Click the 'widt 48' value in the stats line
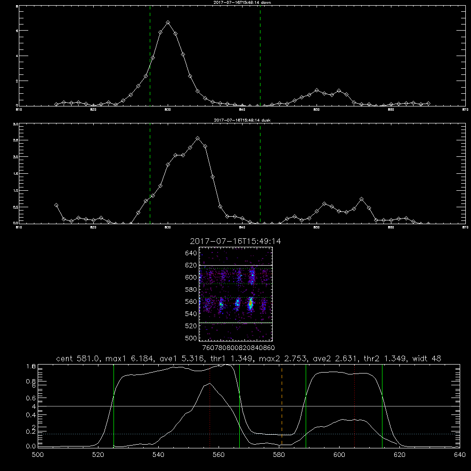Image resolution: width=471 pixels, height=471 pixels. point(427,358)
